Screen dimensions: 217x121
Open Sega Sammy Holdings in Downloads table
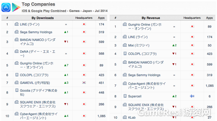[x=36, y=32]
